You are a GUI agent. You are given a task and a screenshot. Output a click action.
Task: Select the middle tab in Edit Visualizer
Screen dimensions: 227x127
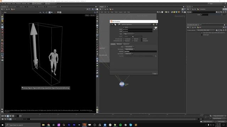pos(119,44)
